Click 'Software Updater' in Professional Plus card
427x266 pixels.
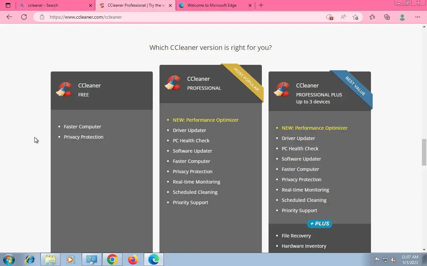pos(301,159)
